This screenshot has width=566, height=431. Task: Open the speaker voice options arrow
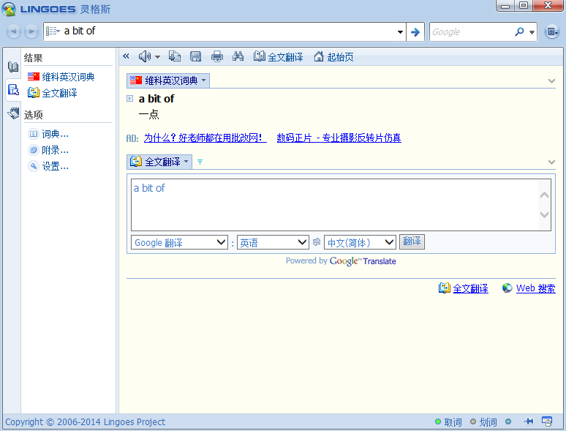tap(157, 57)
